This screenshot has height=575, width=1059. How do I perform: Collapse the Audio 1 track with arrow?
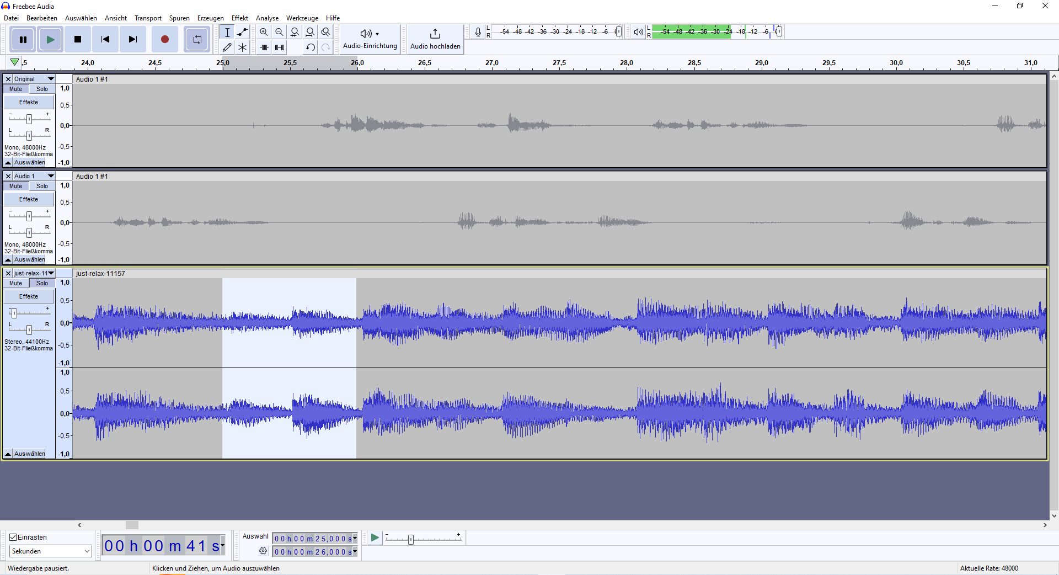[x=8, y=260]
